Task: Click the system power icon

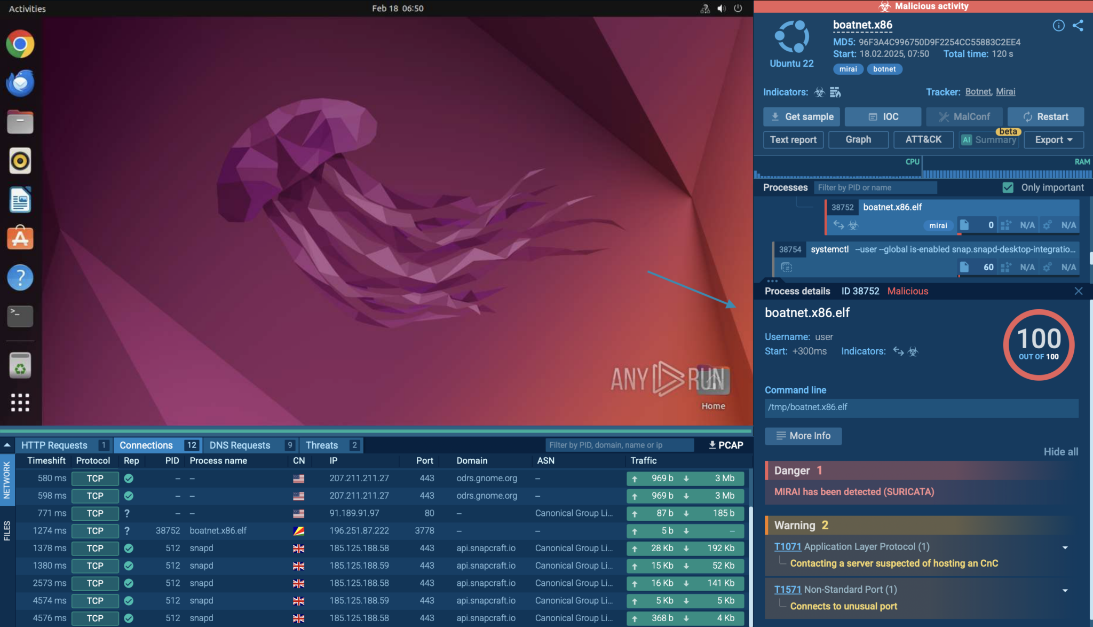Action: [x=738, y=9]
